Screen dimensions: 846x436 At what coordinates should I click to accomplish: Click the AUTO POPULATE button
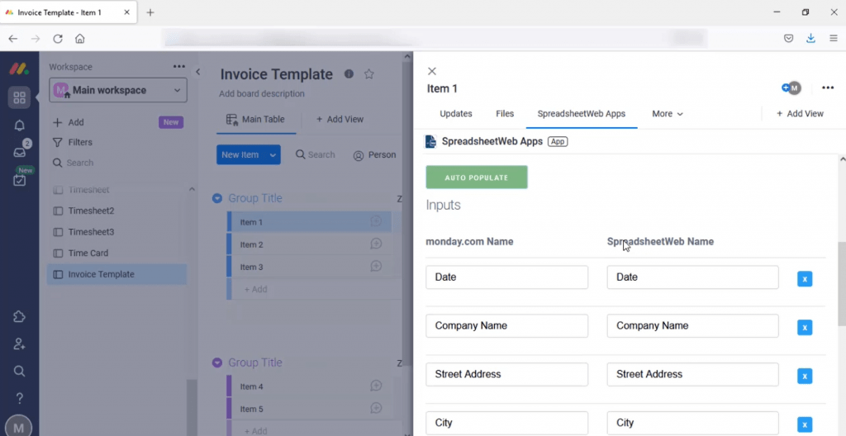[477, 177]
